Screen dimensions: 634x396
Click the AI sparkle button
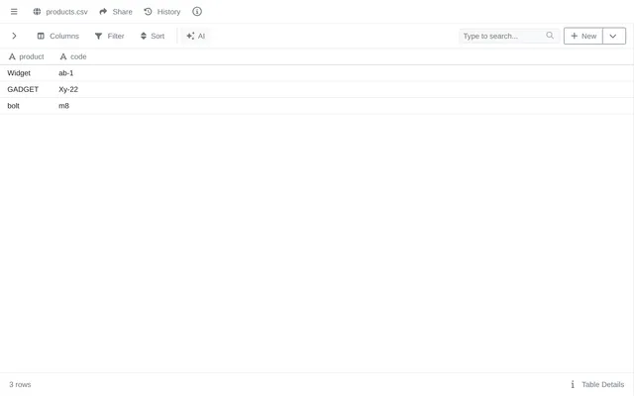pyautogui.click(x=196, y=36)
